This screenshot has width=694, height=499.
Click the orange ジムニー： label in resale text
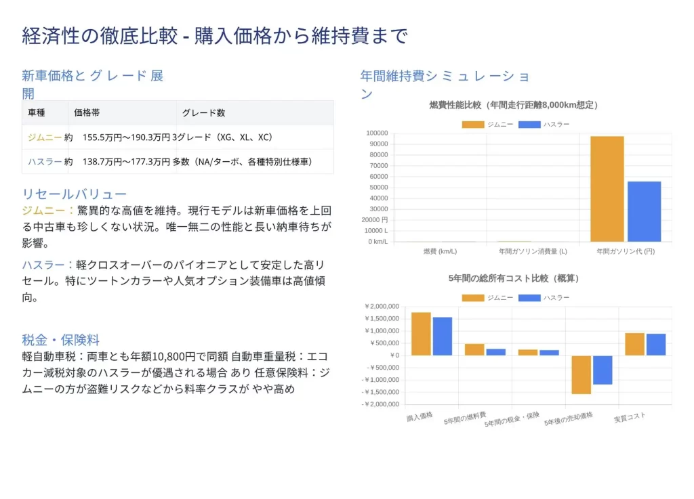click(49, 211)
